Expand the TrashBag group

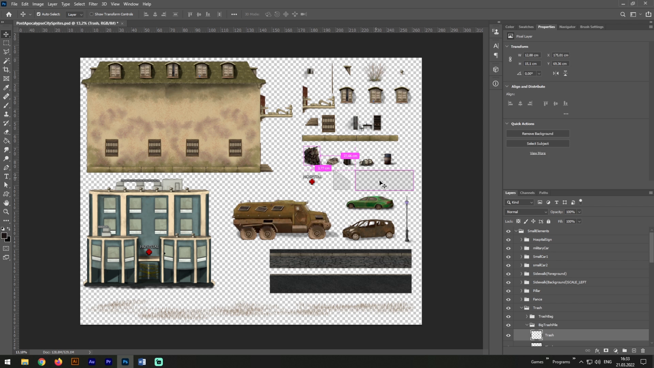coord(527,316)
